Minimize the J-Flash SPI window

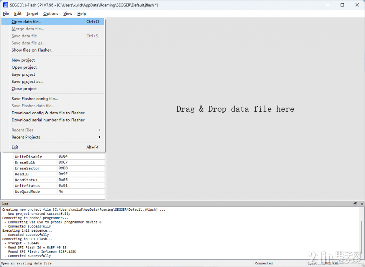pos(328,5)
